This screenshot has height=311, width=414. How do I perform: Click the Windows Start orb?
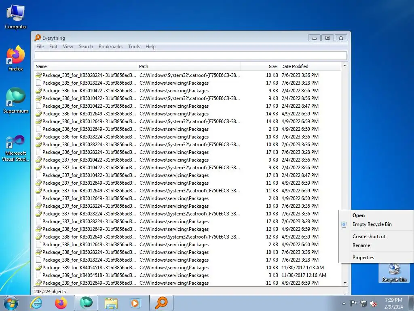(x=11, y=303)
